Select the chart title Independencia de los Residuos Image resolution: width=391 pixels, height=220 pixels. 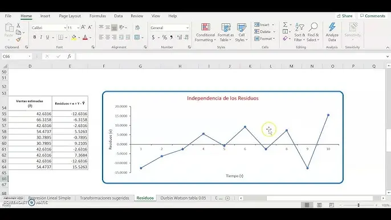[222, 98]
